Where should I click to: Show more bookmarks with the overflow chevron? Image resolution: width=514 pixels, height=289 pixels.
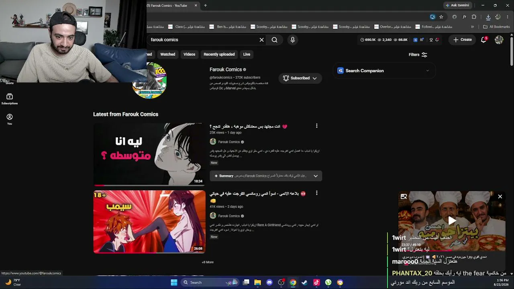click(x=472, y=27)
